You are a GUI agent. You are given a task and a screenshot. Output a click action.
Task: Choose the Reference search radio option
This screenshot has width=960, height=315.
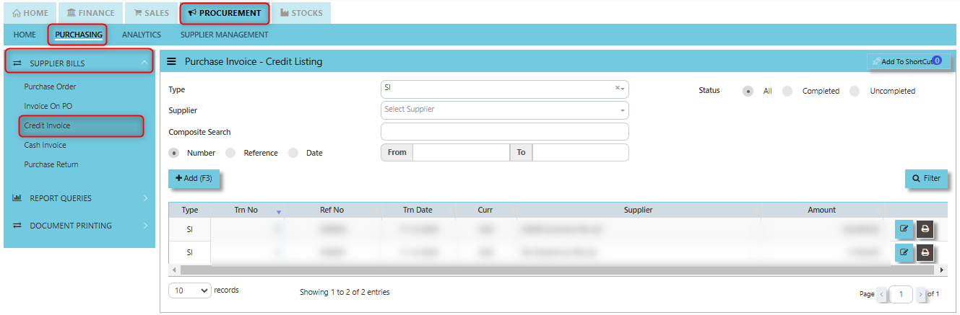230,153
